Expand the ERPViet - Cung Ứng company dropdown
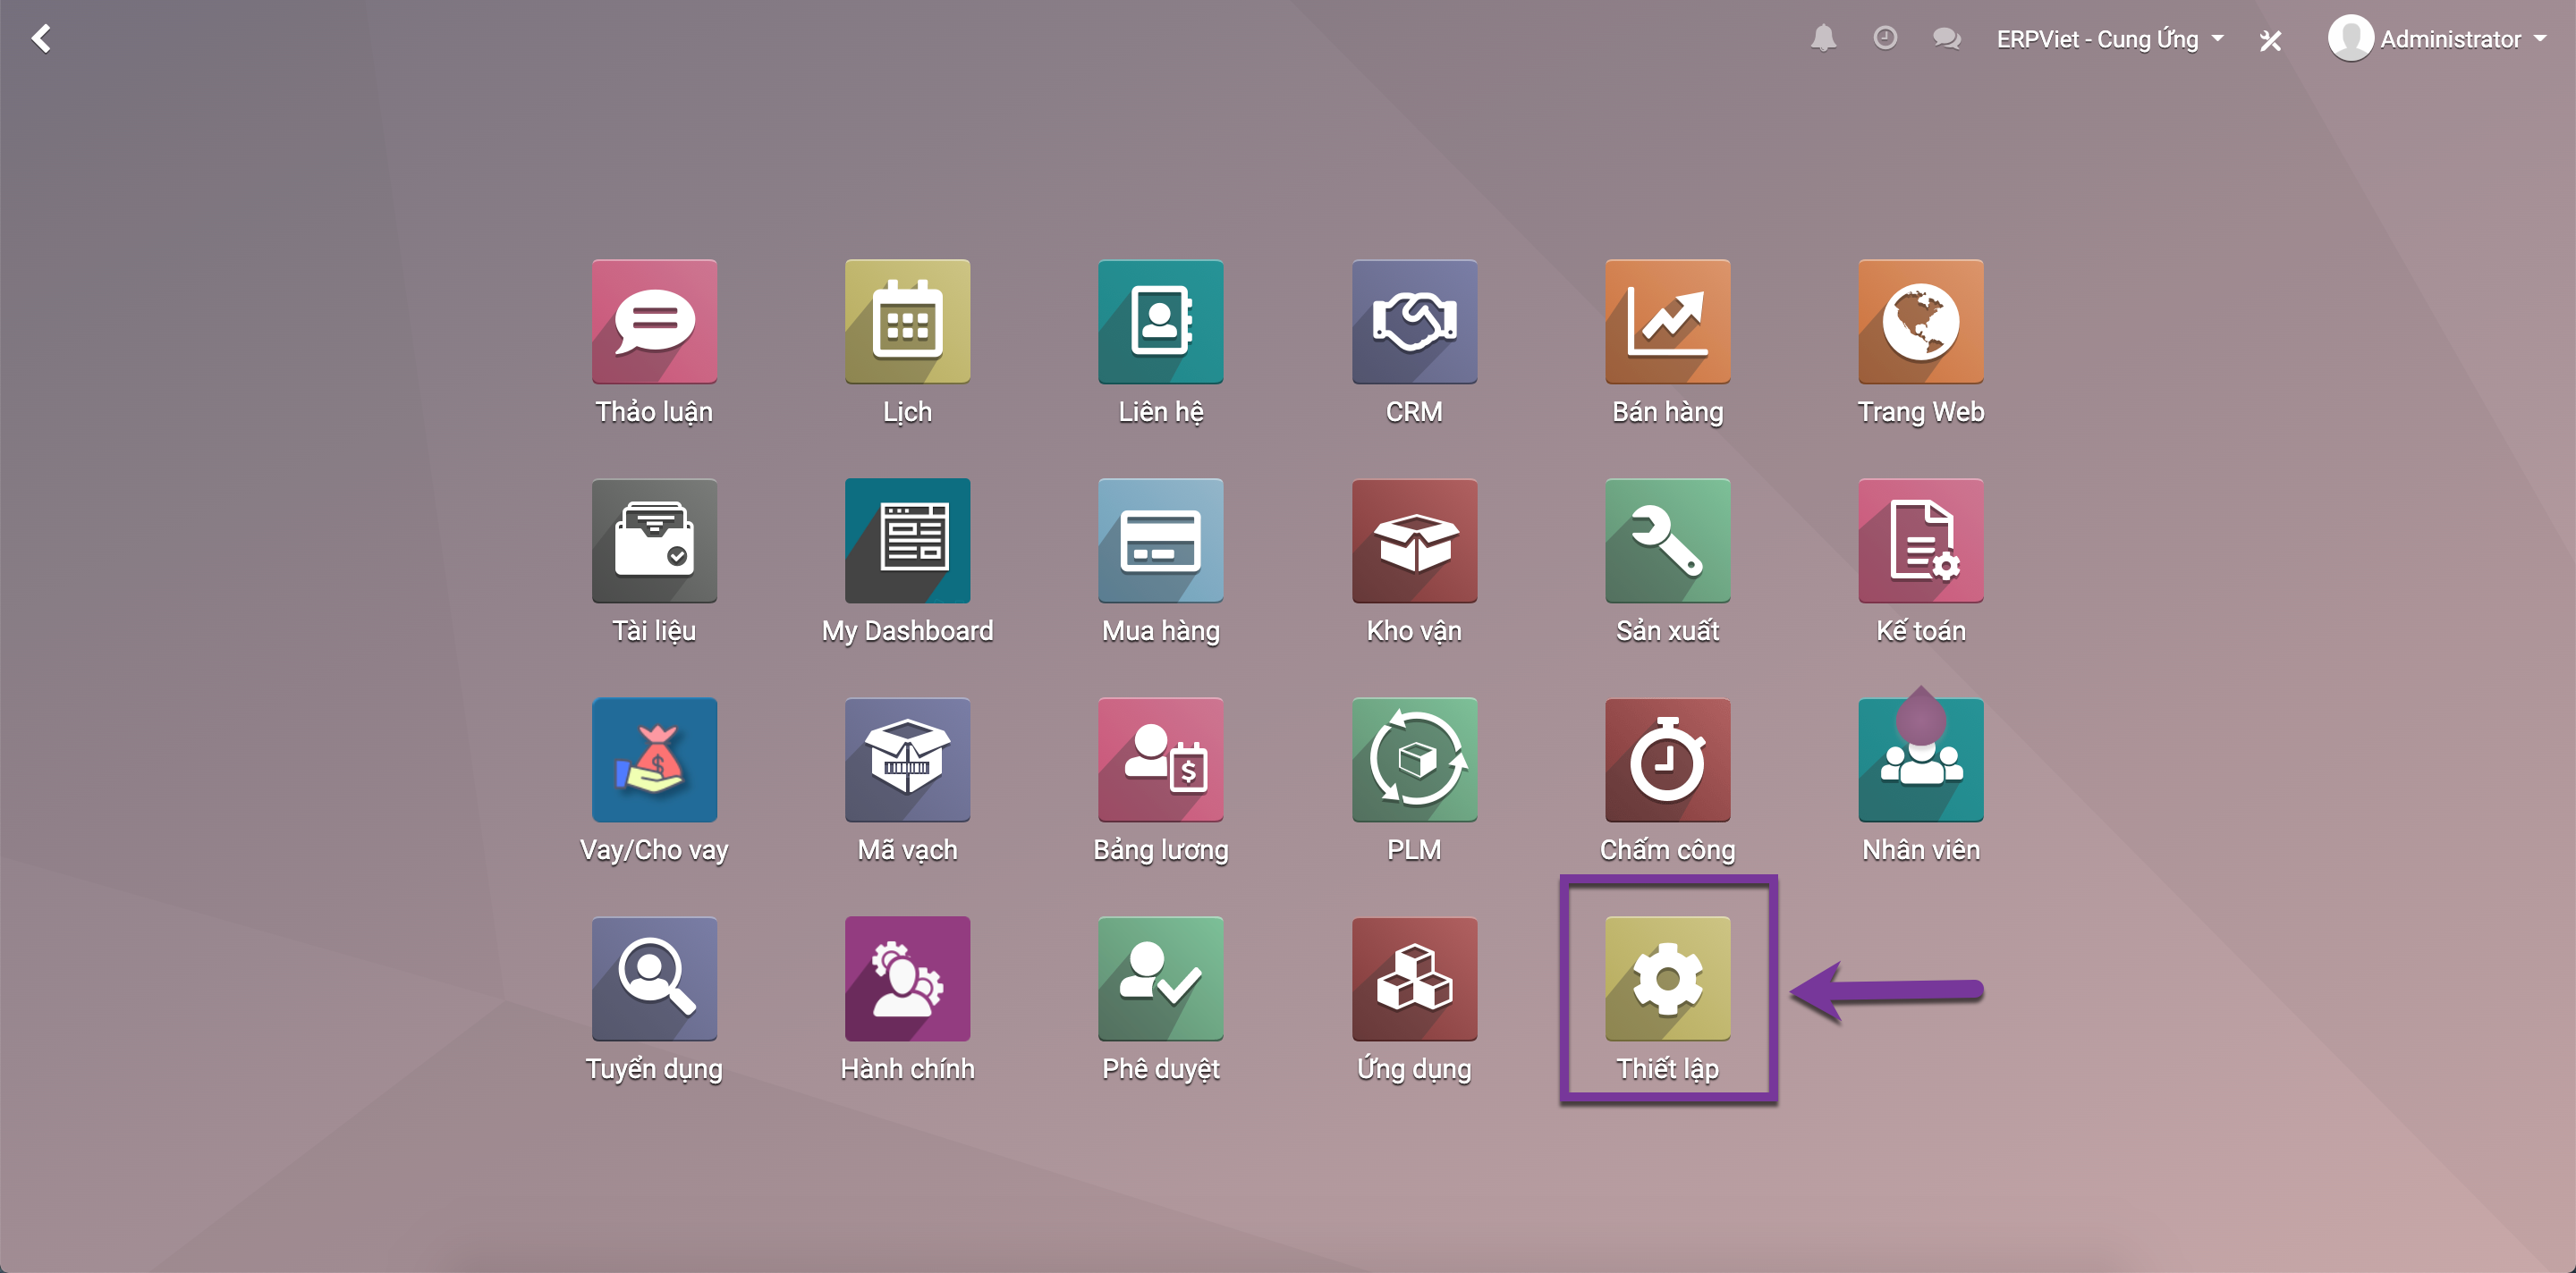 [2110, 39]
